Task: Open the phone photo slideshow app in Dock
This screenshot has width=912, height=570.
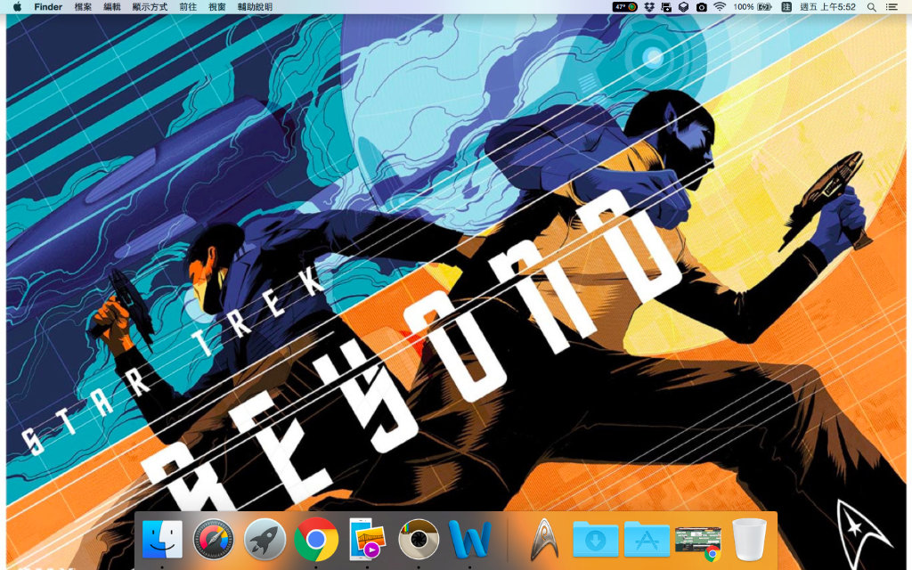Action: [x=368, y=539]
